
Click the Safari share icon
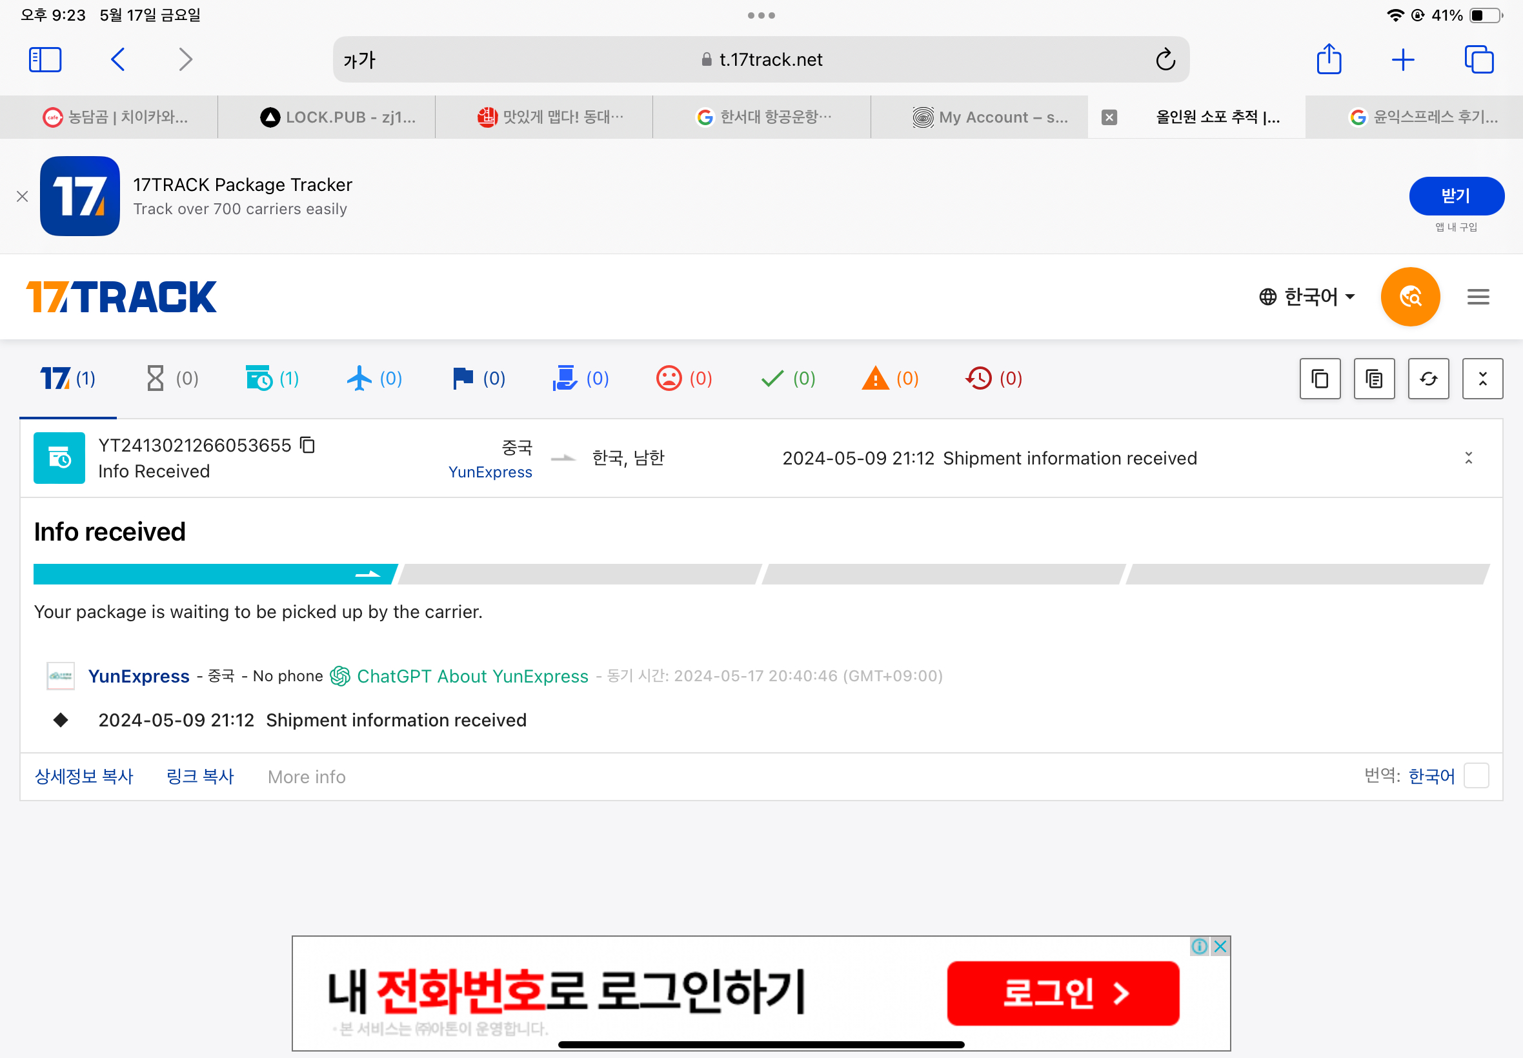[1329, 59]
